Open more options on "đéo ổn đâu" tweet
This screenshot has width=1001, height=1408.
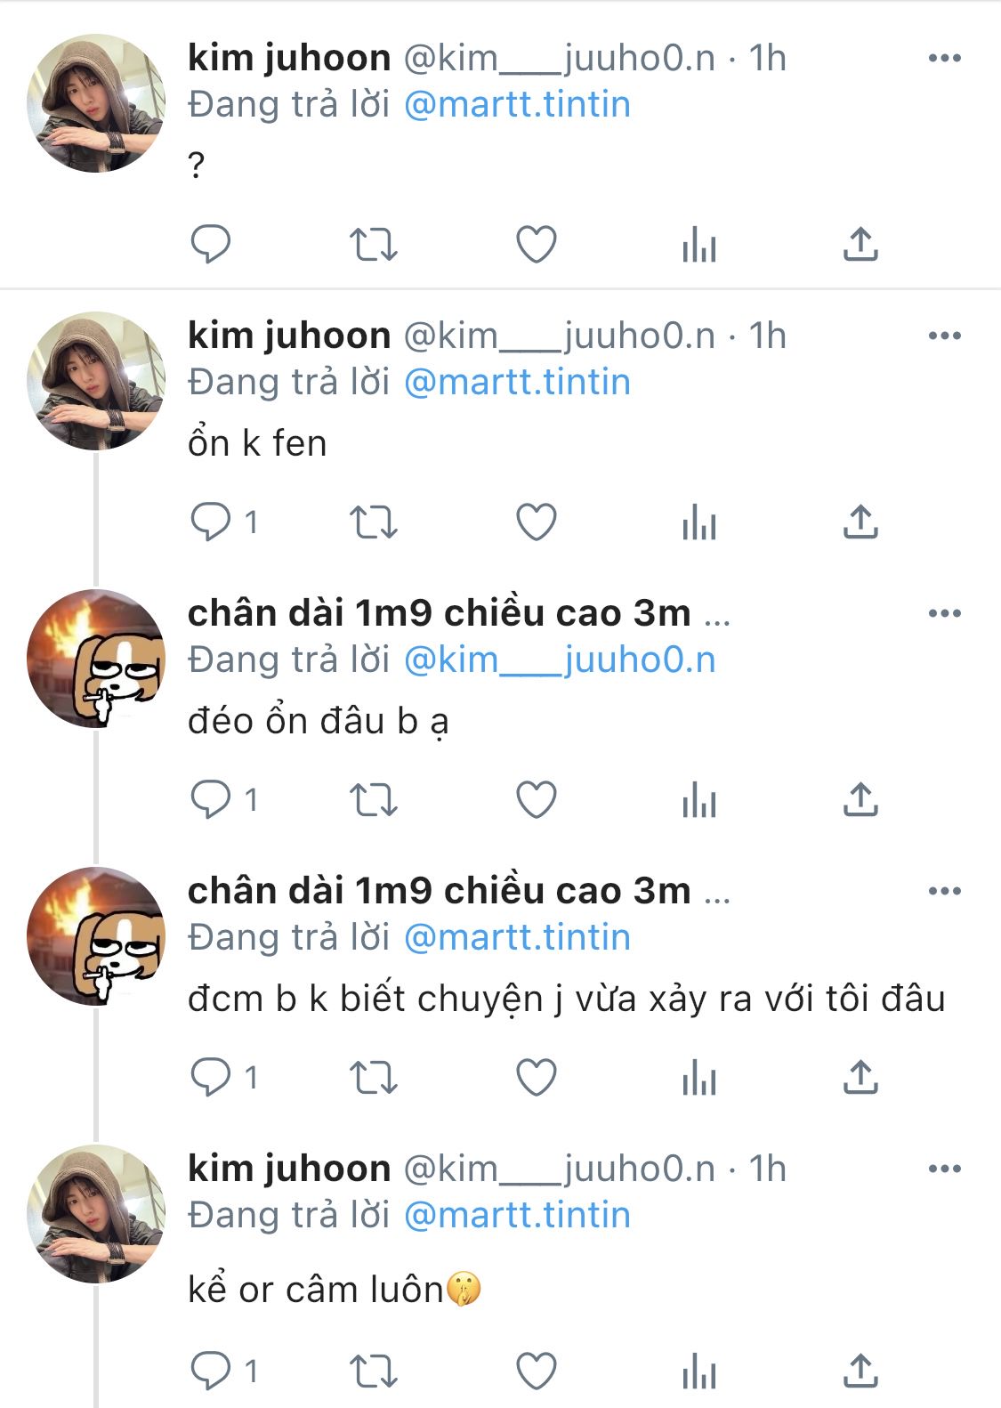pos(944,614)
